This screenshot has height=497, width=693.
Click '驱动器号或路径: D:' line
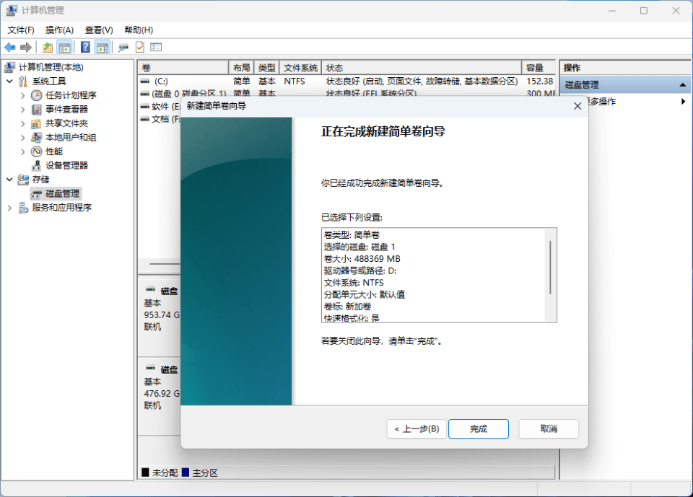point(360,271)
